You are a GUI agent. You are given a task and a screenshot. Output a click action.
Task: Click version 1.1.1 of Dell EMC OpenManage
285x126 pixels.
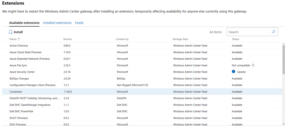coord(66,105)
